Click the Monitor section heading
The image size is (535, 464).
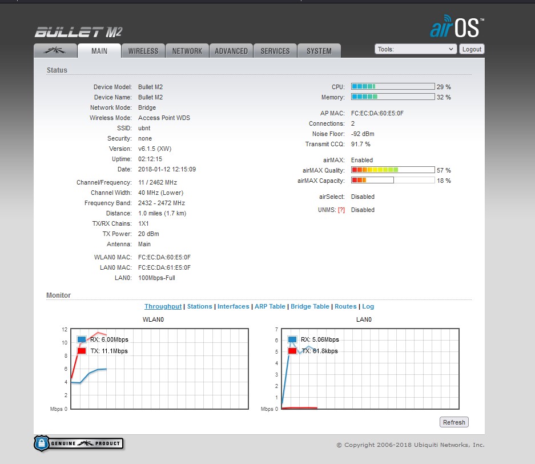[x=59, y=295]
